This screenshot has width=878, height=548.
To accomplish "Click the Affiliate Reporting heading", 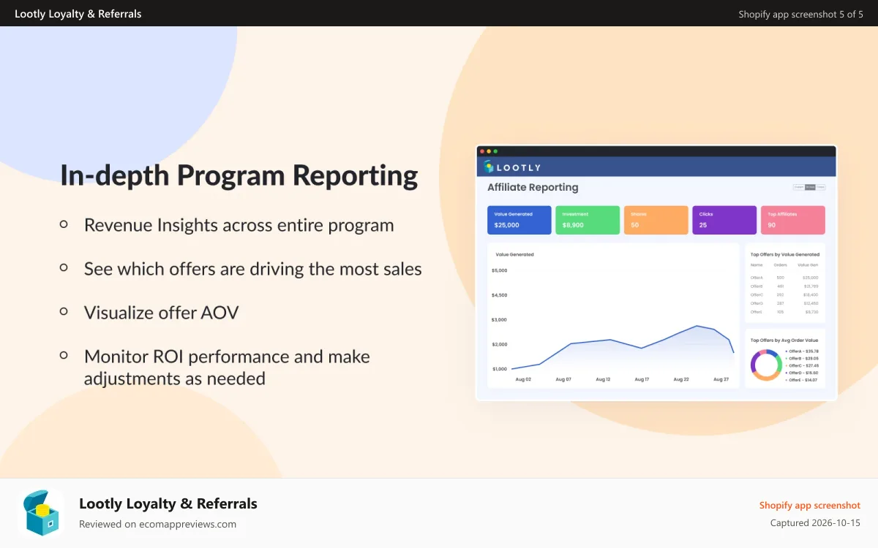I will pyautogui.click(x=533, y=187).
